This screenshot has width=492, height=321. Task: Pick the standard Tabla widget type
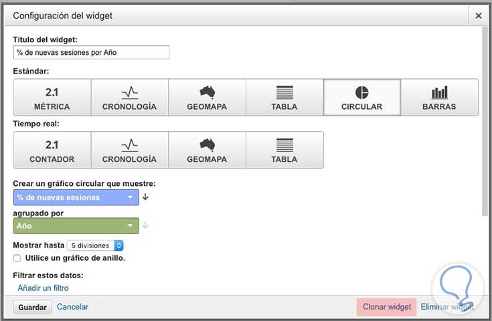coord(284,98)
